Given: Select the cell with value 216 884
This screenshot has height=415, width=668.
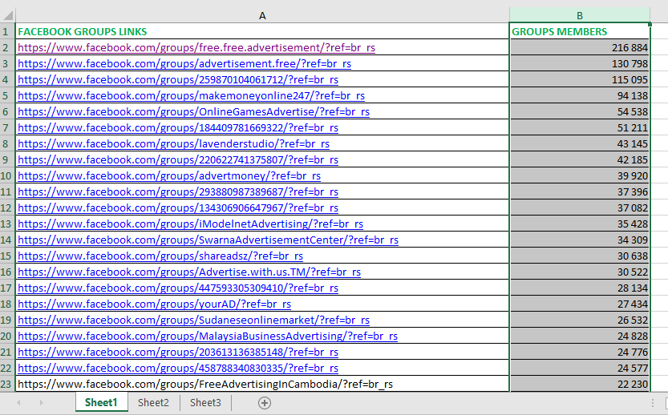Looking at the screenshot, I should coord(579,48).
